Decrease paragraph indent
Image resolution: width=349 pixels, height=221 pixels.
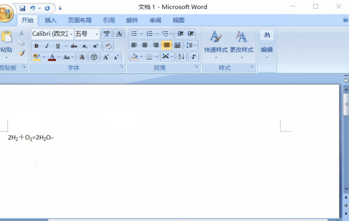tap(180, 34)
